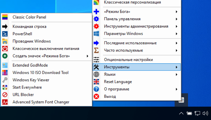Expand Последние использованные submenu arrow
This screenshot has width=211, height=120.
[x=177, y=43]
